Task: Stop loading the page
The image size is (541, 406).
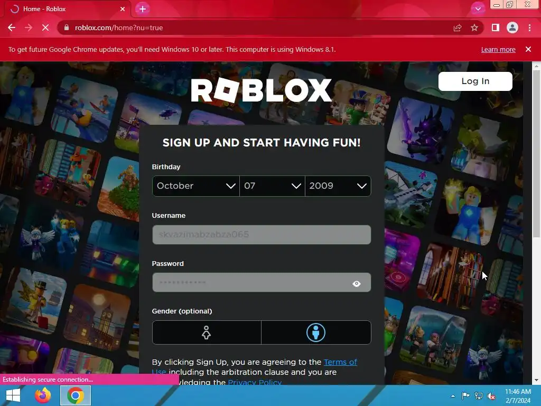Action: (x=45, y=27)
